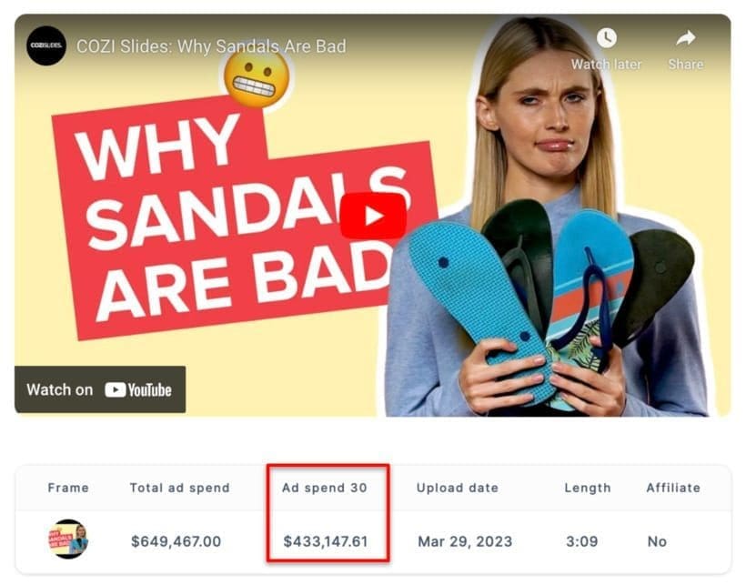Select the $649,467.00 total ad spend value

click(x=176, y=541)
